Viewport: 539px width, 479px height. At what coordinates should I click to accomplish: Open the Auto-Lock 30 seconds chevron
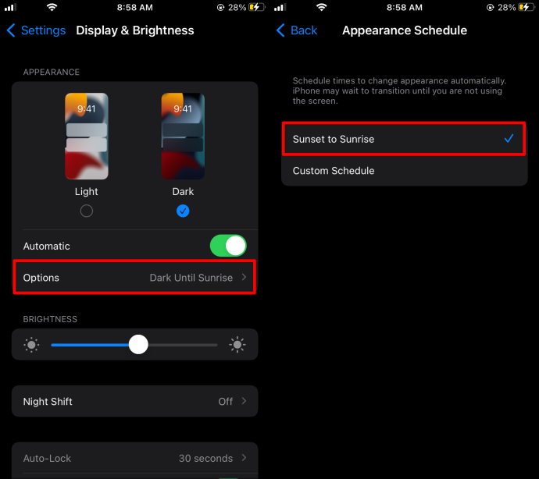tap(244, 458)
